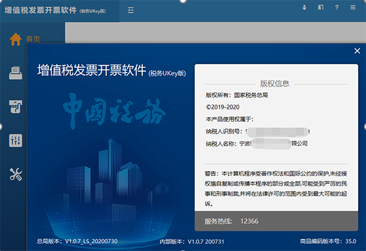Expand the hamburger menu at top right

pyautogui.click(x=354, y=8)
